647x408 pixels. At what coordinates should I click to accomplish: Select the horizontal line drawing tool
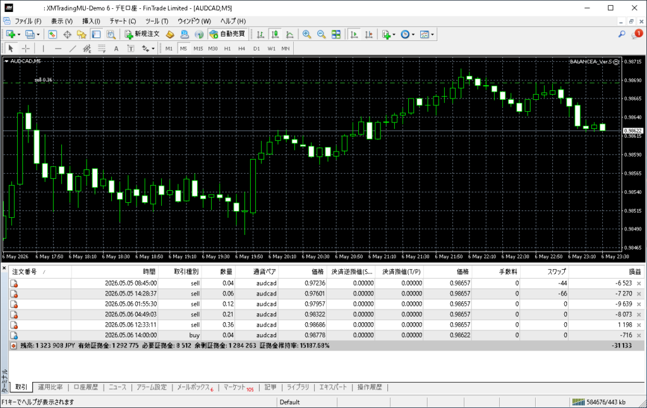tap(57, 48)
